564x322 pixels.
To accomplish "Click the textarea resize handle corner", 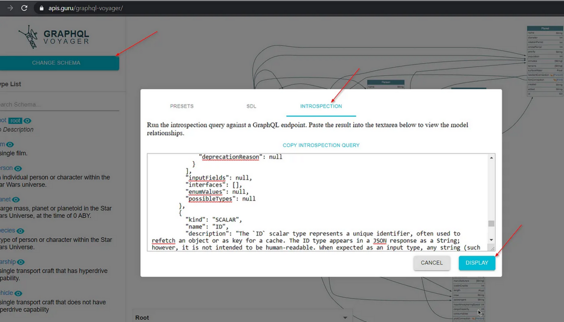I will pyautogui.click(x=492, y=248).
